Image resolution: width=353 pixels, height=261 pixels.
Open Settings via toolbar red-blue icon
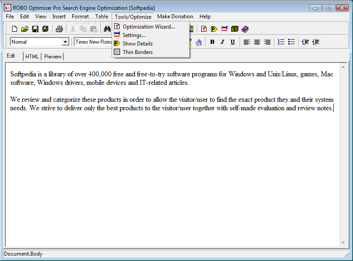coord(224,29)
